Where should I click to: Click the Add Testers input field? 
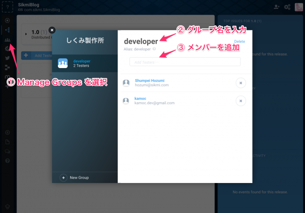click(x=185, y=62)
